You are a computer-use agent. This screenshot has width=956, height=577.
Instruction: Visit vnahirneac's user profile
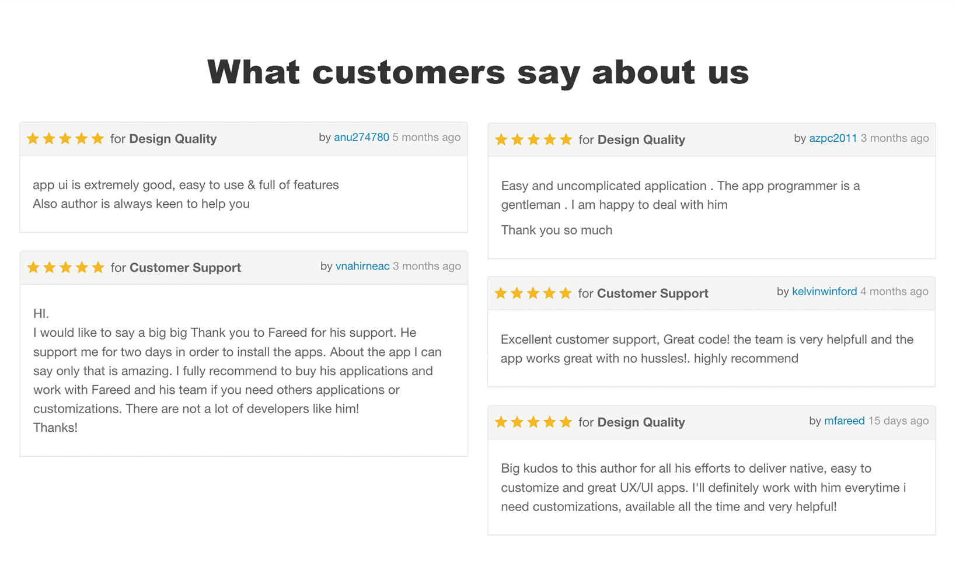[x=362, y=267]
